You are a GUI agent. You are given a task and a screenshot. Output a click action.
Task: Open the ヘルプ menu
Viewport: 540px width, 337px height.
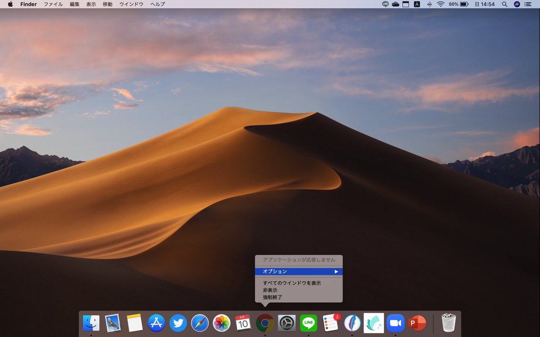[x=157, y=4]
